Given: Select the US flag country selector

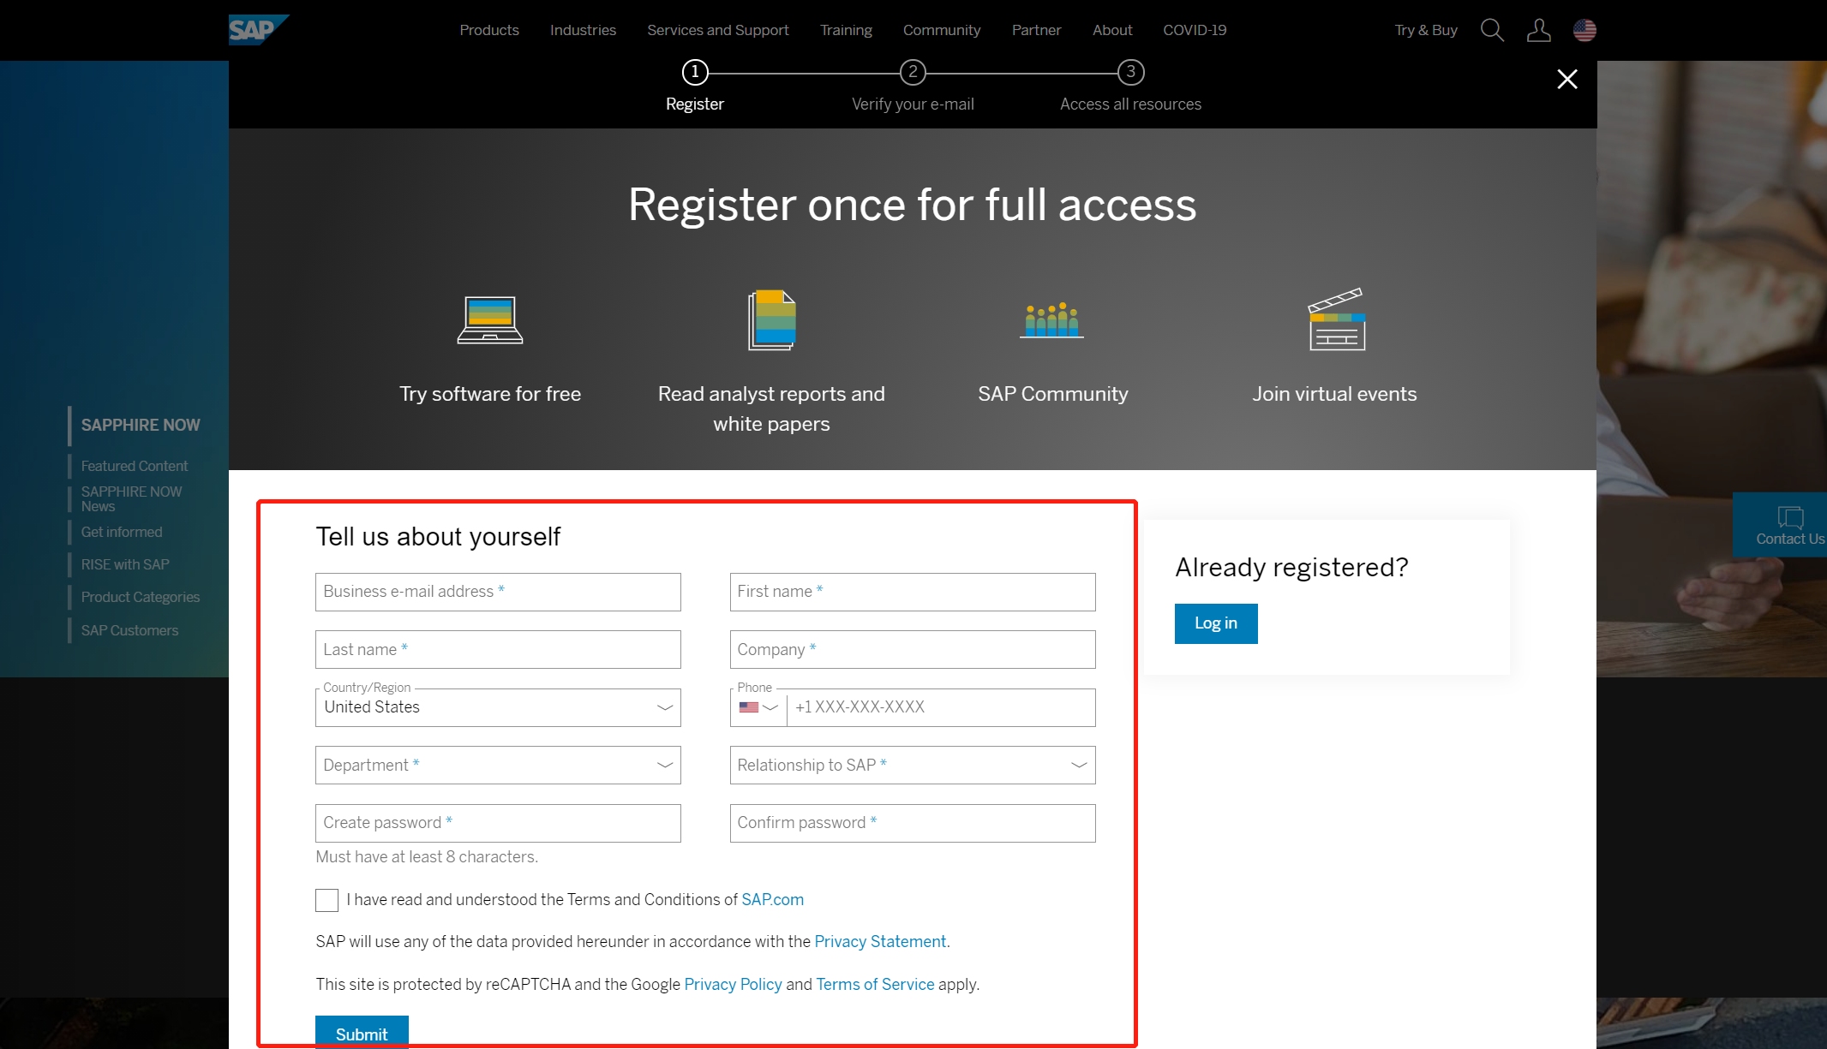Looking at the screenshot, I should coord(1584,30).
